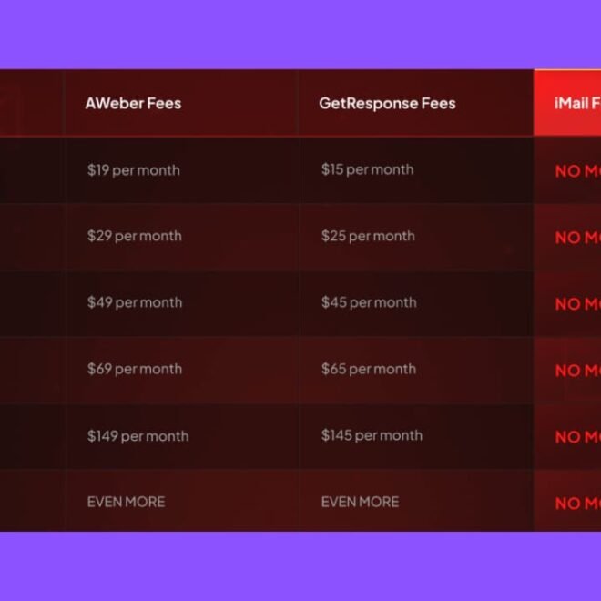The image size is (601, 601).
Task: Select GetResponse's $15 per month cell
Action: tap(367, 170)
